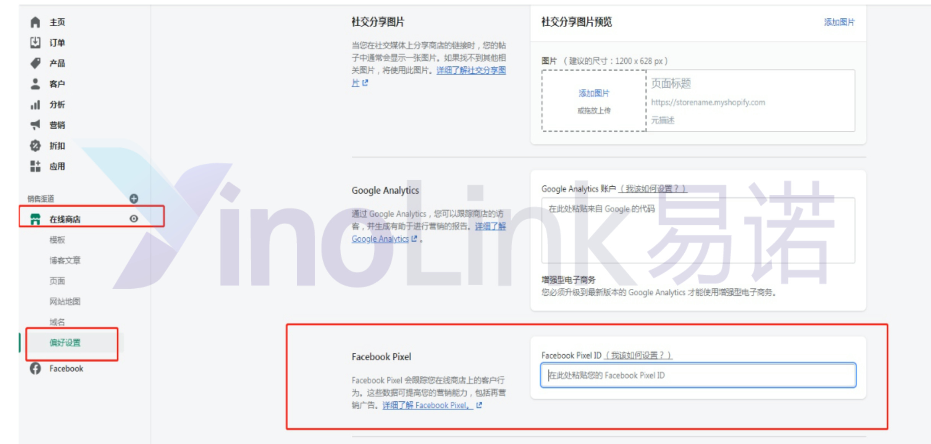This screenshot has width=931, height=444.
Task: Open 营销 menu item
Action: (x=57, y=125)
